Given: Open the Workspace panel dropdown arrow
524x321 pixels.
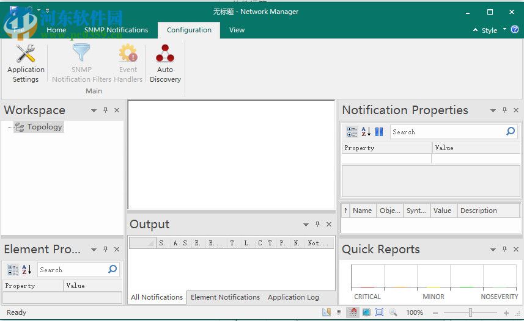Looking at the screenshot, I should point(94,110).
